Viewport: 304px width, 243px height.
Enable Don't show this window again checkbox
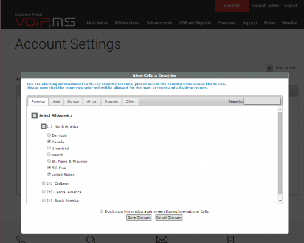102,211
